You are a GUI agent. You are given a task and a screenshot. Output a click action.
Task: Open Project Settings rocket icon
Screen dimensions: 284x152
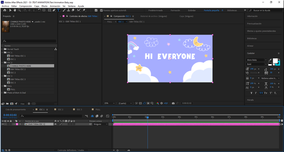coord(16,104)
